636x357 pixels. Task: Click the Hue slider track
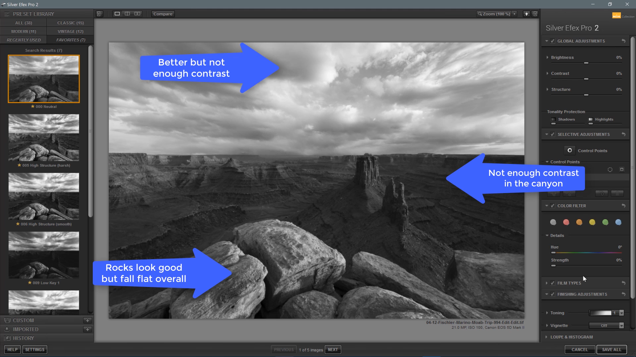click(x=586, y=253)
